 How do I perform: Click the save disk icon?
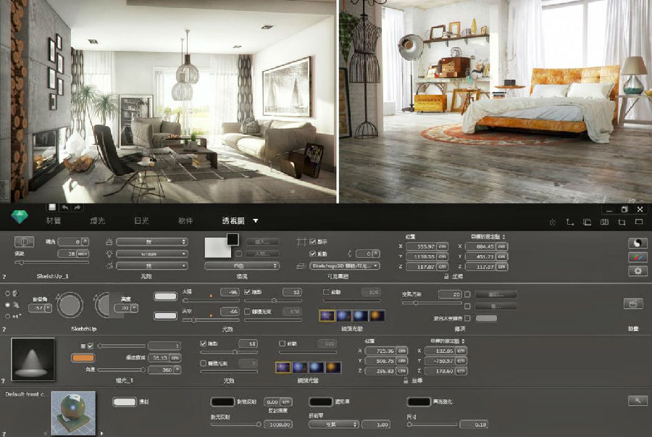point(53,208)
